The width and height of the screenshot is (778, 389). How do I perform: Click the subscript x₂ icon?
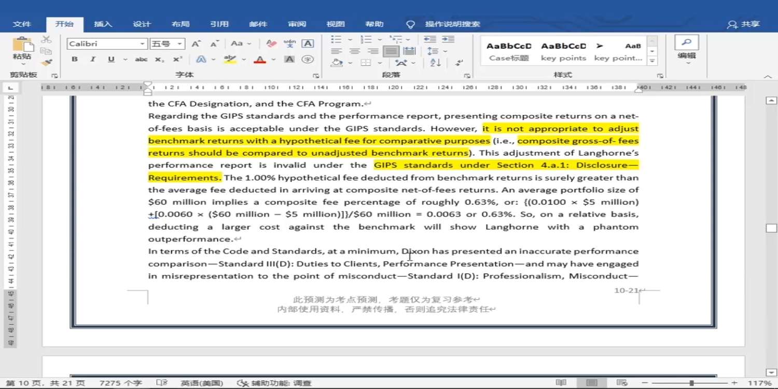(160, 60)
